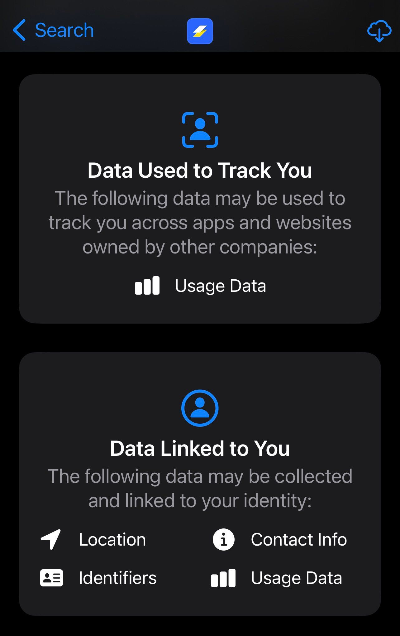Tap the bar chart icon under tracking

[x=147, y=286]
